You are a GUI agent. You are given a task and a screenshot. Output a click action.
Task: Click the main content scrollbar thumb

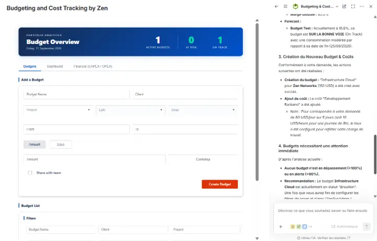(257, 102)
